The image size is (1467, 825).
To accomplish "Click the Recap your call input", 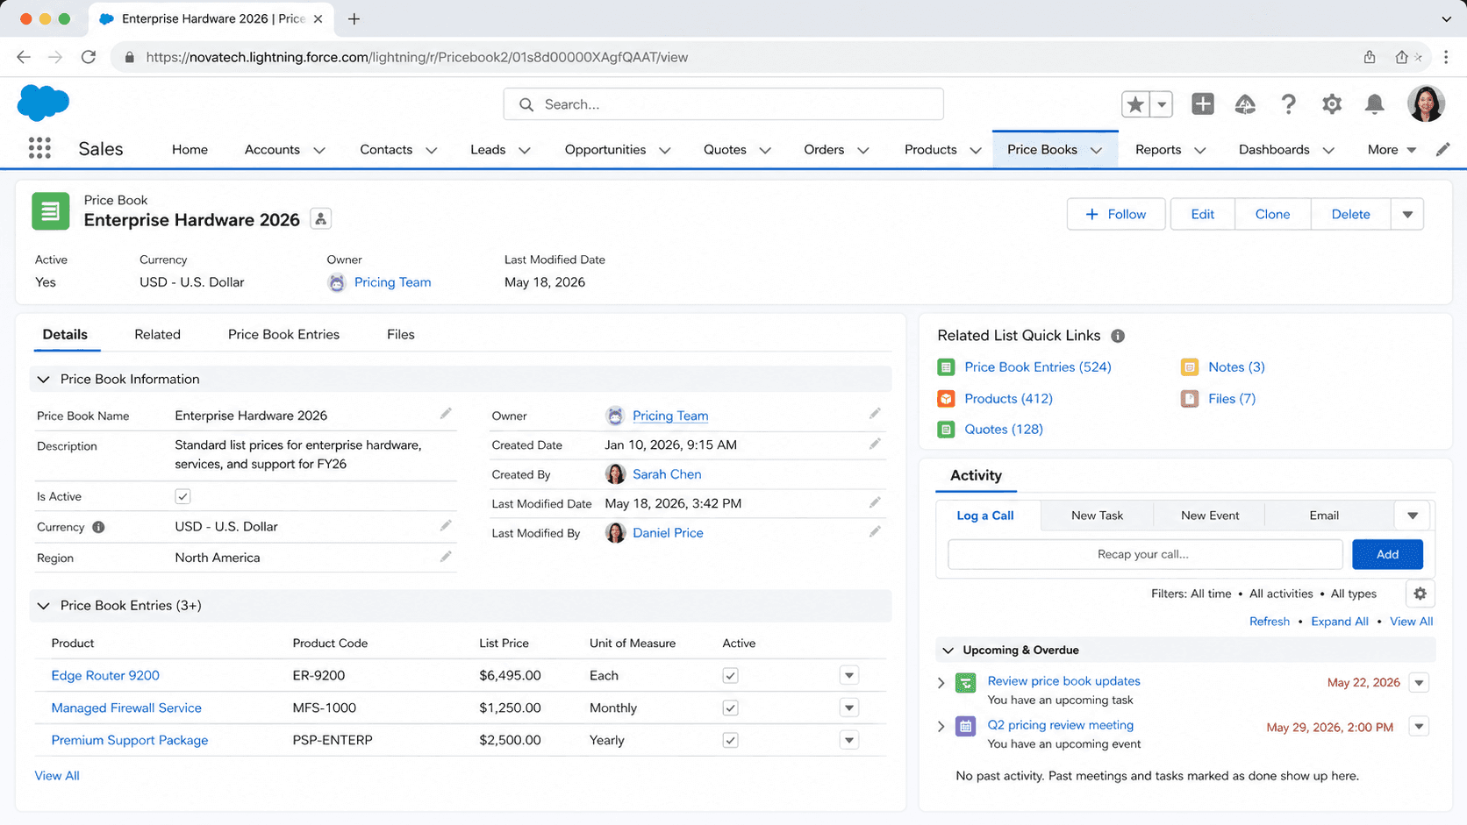I will point(1145,554).
